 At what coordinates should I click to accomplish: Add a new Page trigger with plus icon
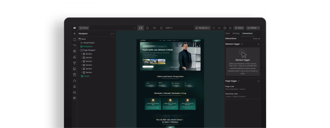click(x=258, y=81)
